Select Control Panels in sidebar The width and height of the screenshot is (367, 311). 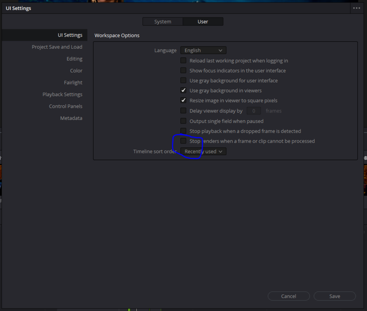click(x=66, y=106)
